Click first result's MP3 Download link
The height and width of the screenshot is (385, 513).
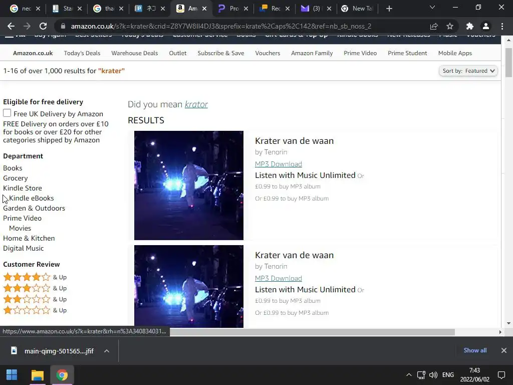[x=279, y=164]
